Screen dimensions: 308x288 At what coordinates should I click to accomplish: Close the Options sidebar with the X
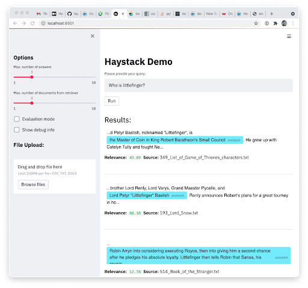pyautogui.click(x=93, y=36)
